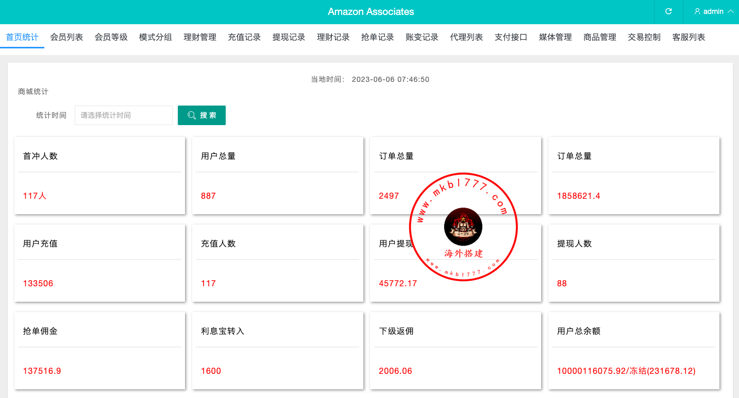Open the 商品管理 tab

click(x=600, y=37)
